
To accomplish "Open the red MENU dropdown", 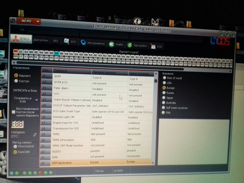I will 28,21.
